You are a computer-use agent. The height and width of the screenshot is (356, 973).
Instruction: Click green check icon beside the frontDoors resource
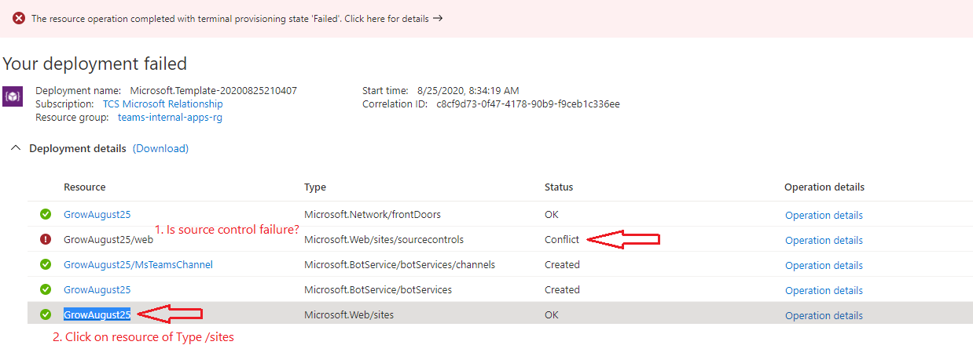46,214
